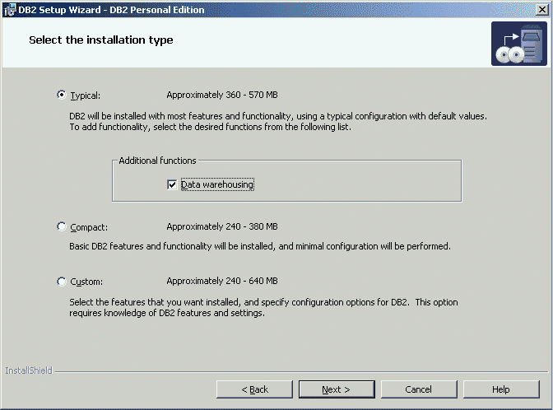
Task: Open Help for the installation wizard
Action: click(x=500, y=389)
